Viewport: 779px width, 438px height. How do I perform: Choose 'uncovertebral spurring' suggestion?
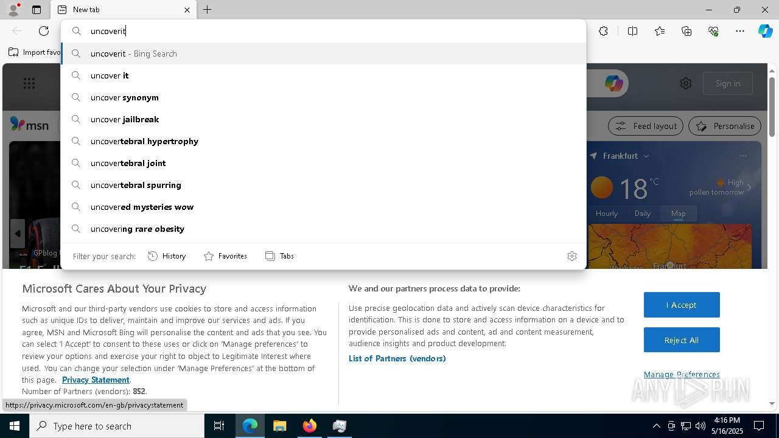coord(323,185)
